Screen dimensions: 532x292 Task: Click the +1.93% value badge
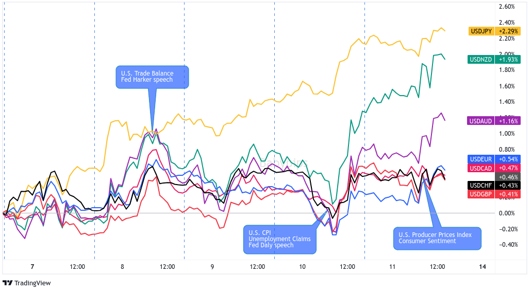508,60
